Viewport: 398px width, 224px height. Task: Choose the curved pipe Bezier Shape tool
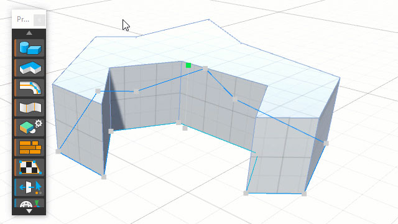point(29,88)
